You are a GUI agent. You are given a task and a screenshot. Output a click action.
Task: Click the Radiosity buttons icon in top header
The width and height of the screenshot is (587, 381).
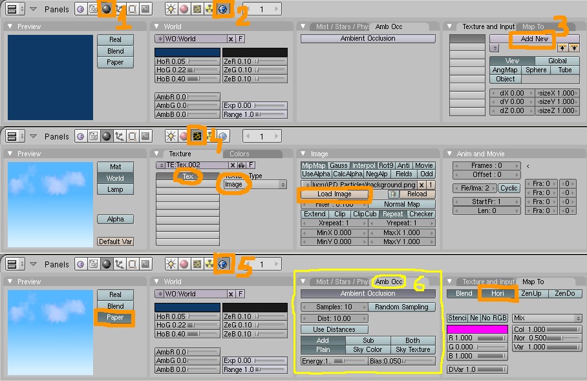(210, 9)
